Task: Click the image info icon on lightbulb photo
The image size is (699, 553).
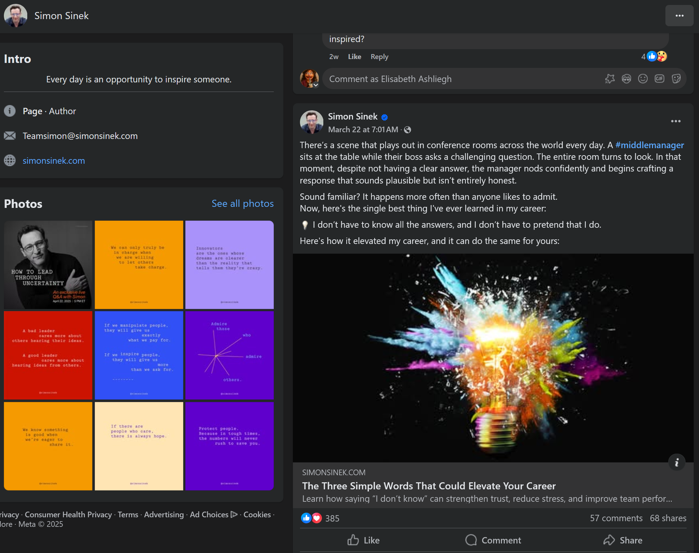Action: 677,462
